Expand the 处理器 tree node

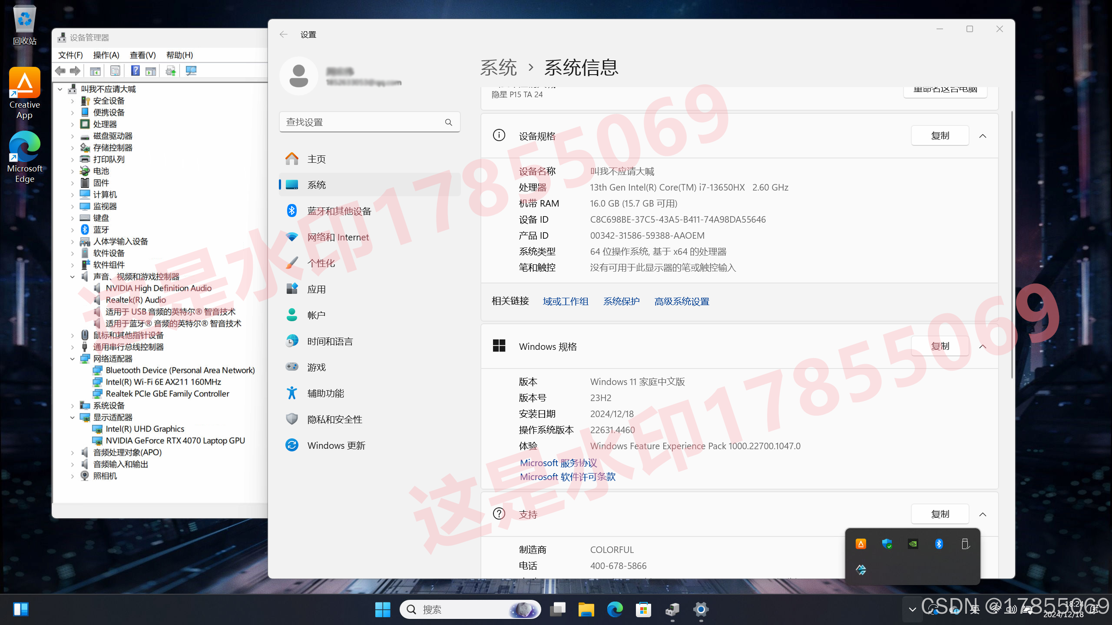coord(73,125)
